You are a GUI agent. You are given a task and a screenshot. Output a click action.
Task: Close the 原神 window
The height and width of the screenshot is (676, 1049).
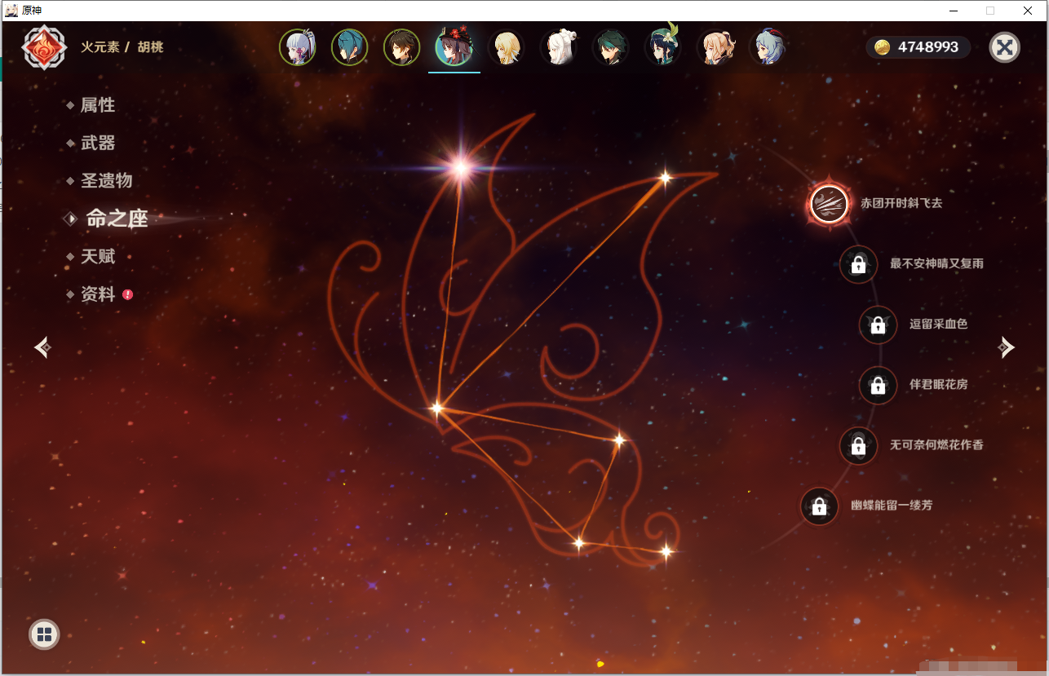pos(1028,11)
